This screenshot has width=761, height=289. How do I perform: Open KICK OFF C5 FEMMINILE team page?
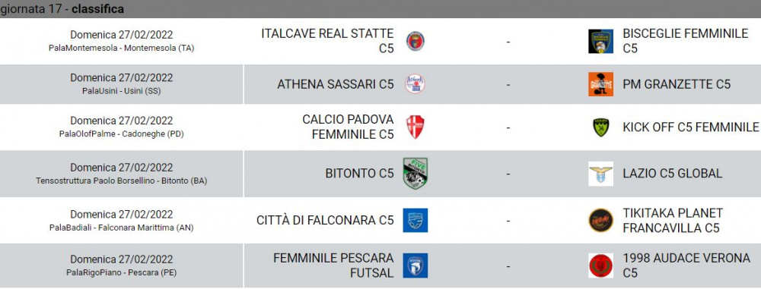[x=691, y=127]
